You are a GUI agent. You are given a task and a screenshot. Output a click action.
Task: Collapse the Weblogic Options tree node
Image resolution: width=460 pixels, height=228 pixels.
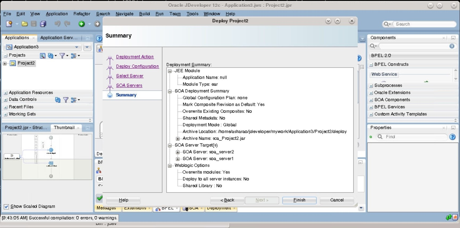click(x=170, y=166)
